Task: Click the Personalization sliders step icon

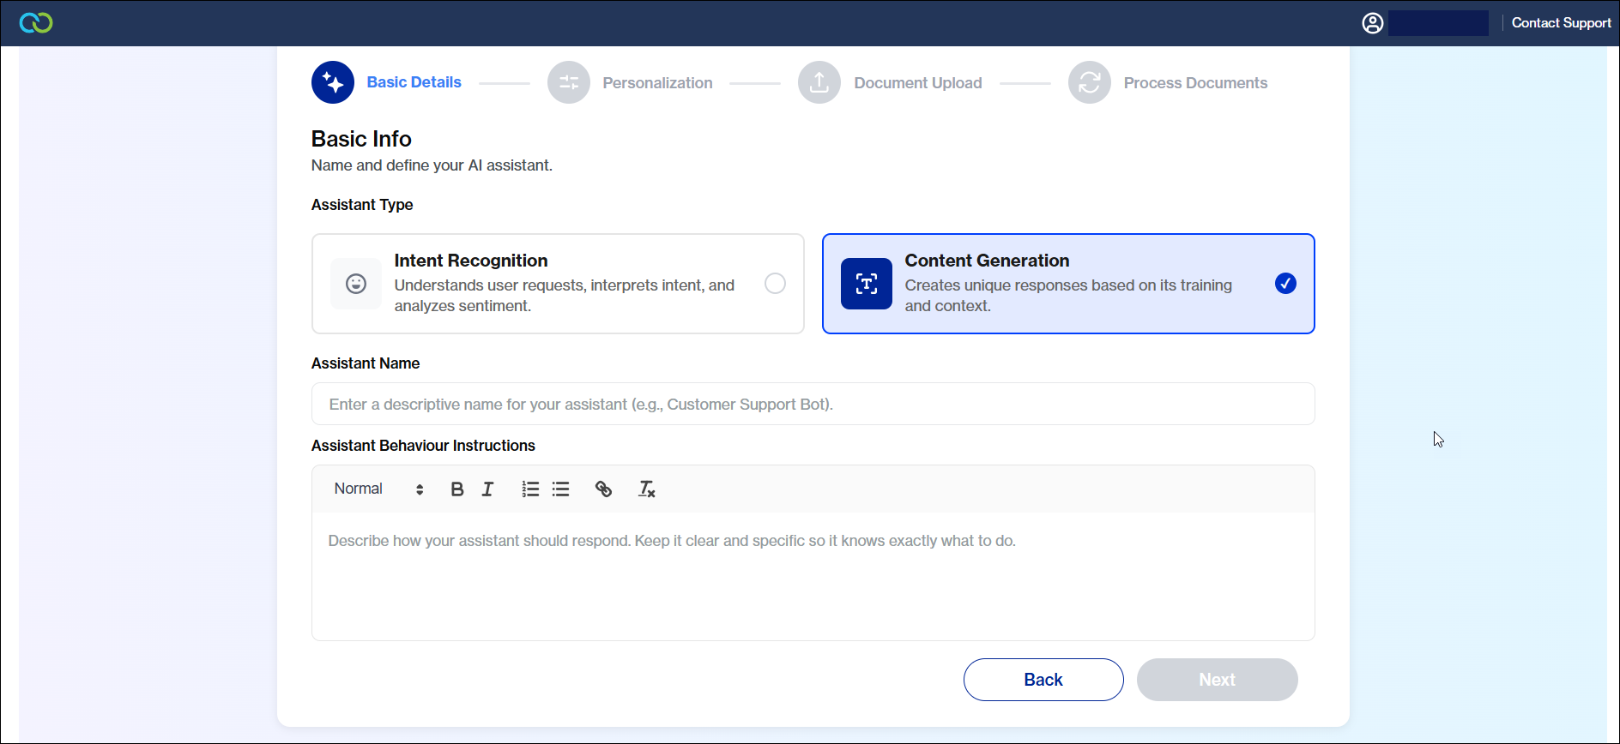Action: tap(569, 82)
